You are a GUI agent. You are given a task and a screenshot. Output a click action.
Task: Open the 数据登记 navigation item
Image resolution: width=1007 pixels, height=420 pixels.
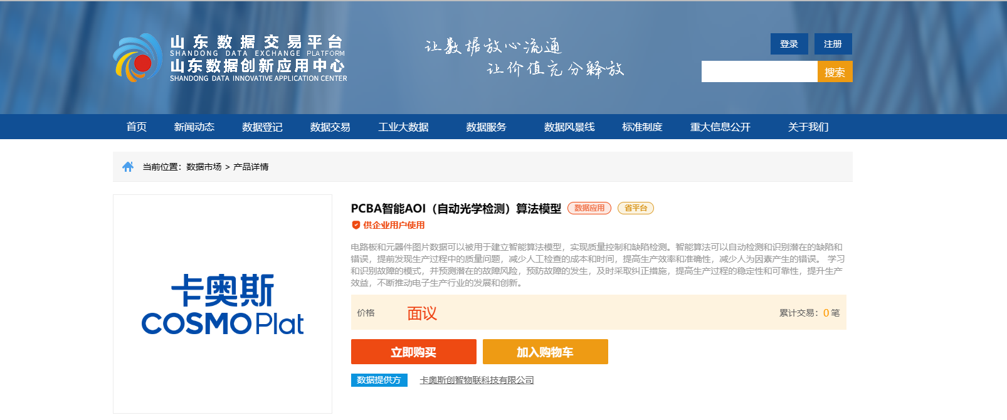tap(262, 127)
